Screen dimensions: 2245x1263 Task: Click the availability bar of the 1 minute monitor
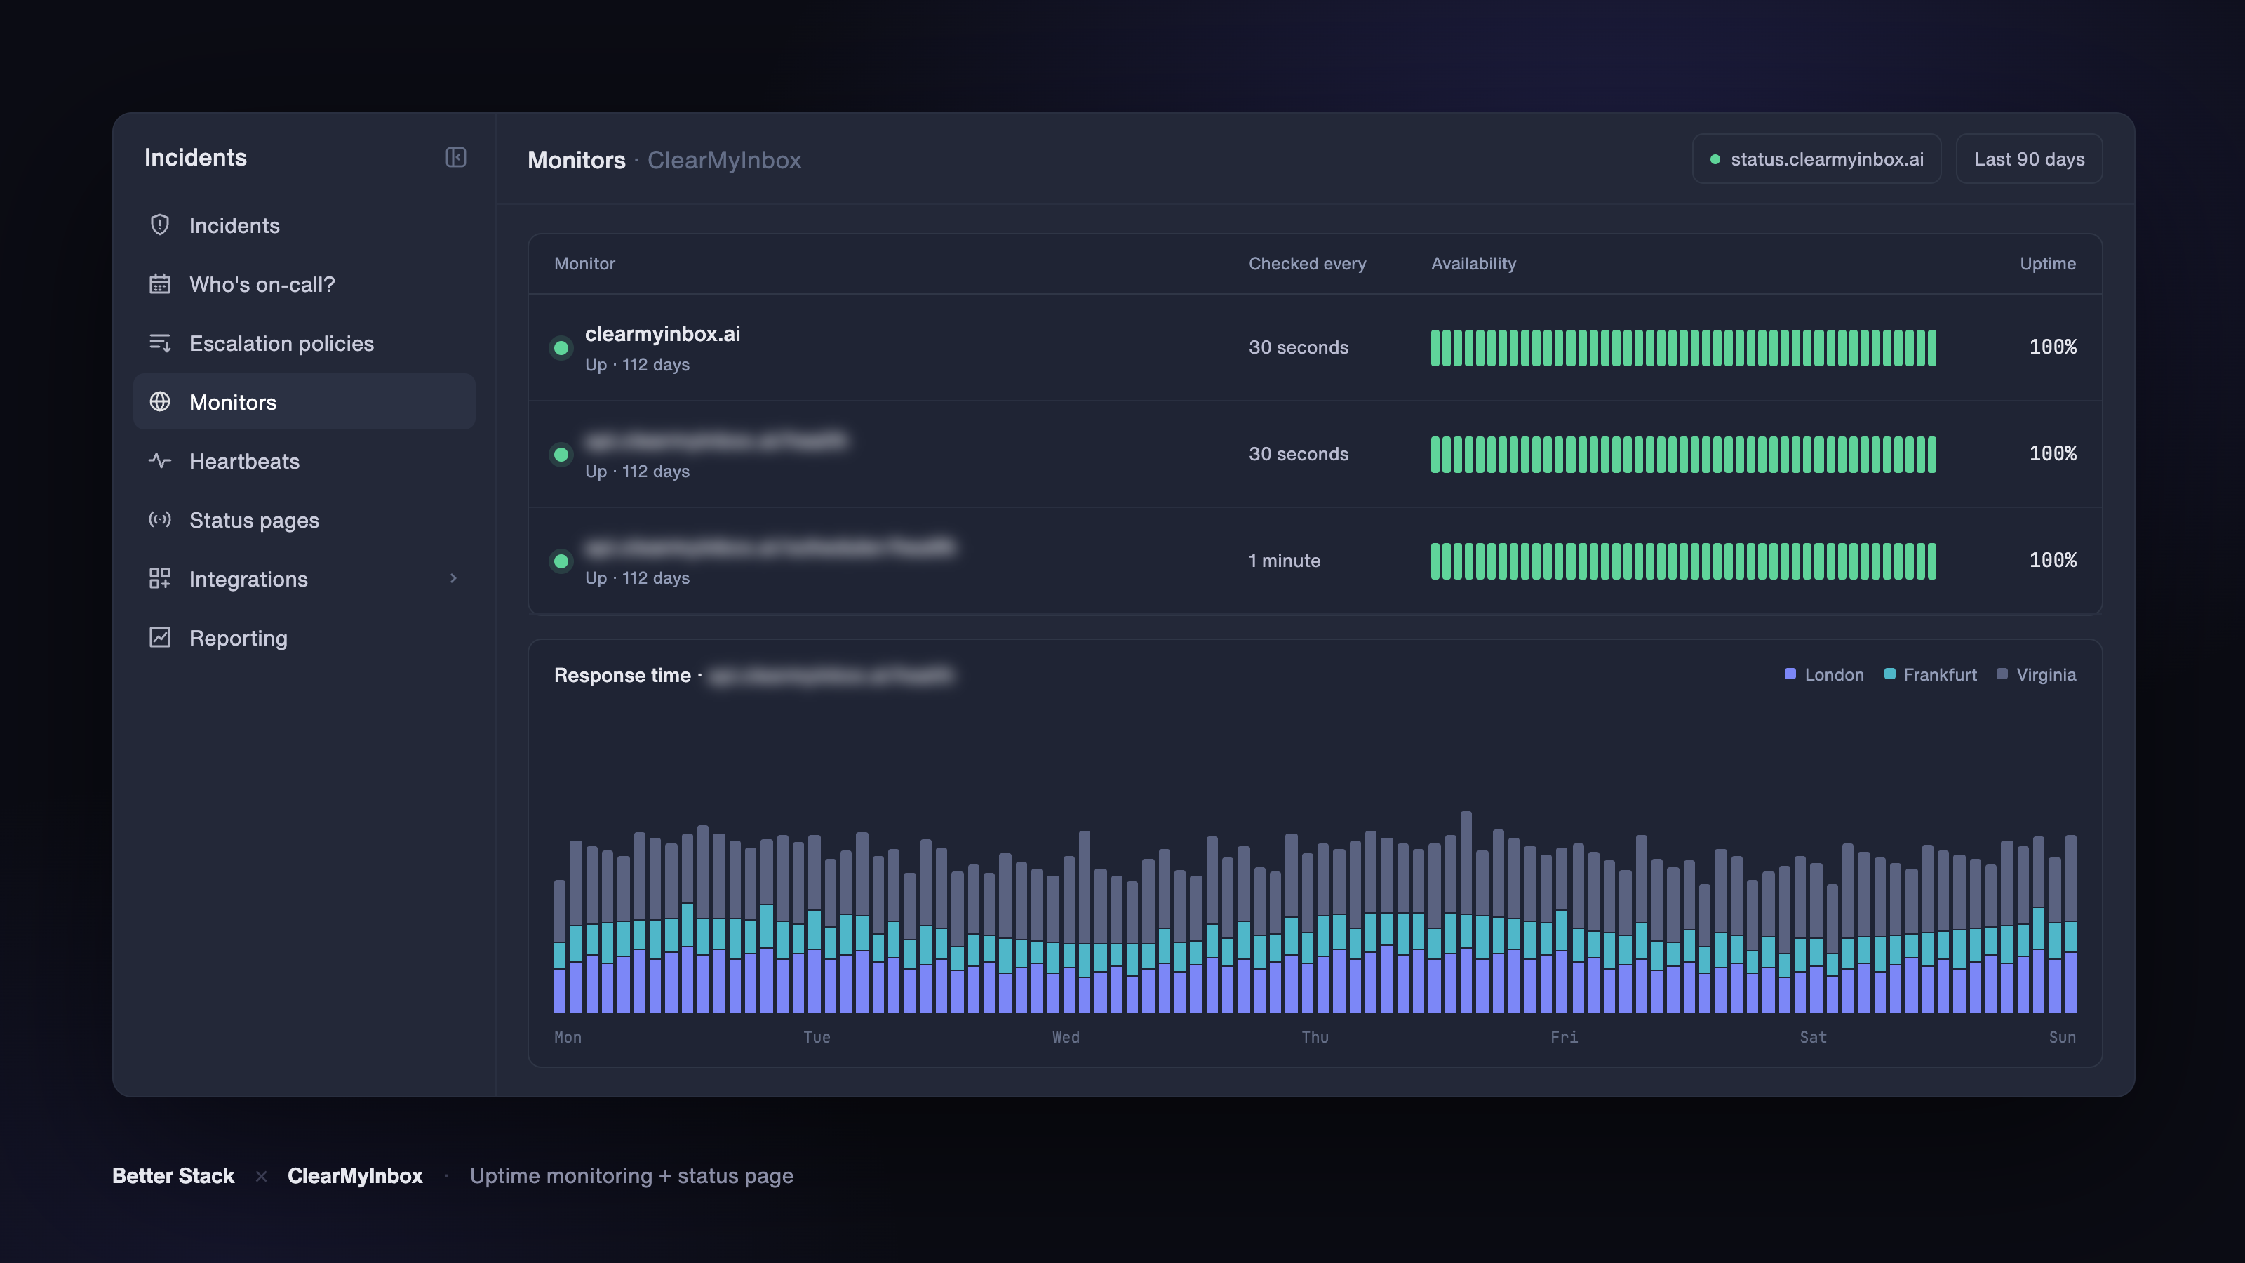(1684, 561)
